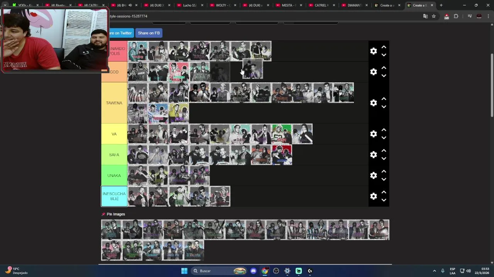Select the VA tier label
The image size is (494, 277).
pyautogui.click(x=114, y=134)
